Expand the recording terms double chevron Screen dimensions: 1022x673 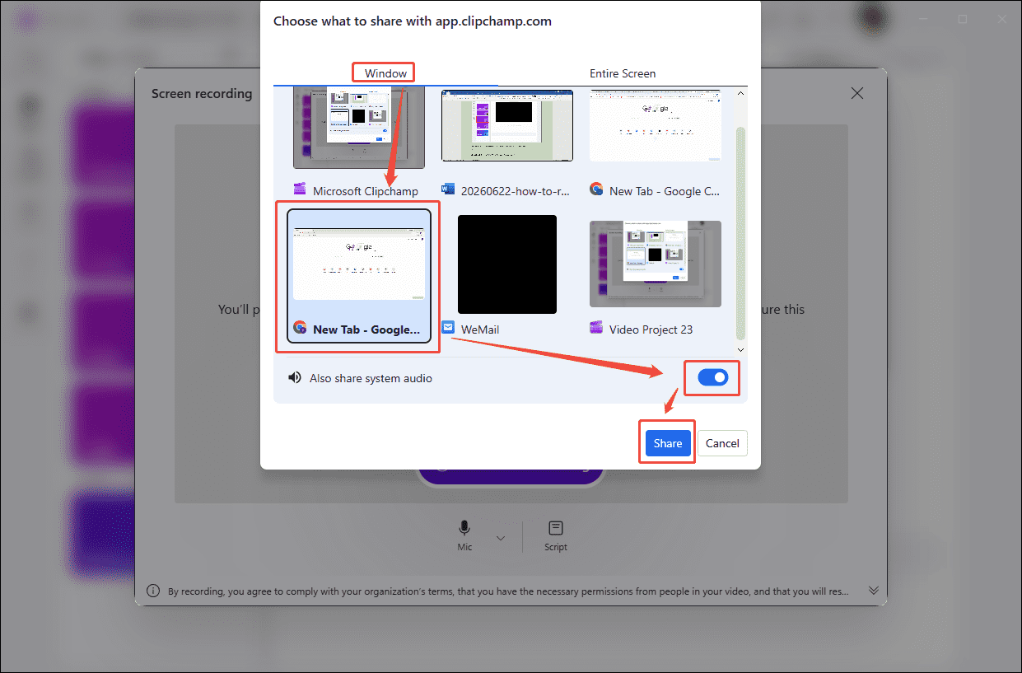[874, 591]
